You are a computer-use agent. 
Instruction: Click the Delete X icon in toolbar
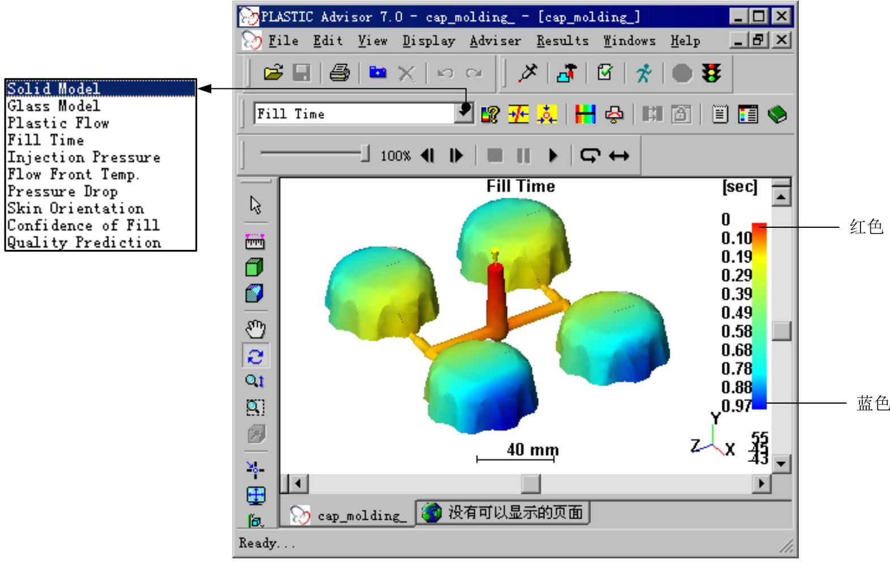pos(406,73)
